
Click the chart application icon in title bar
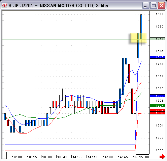(5, 5)
